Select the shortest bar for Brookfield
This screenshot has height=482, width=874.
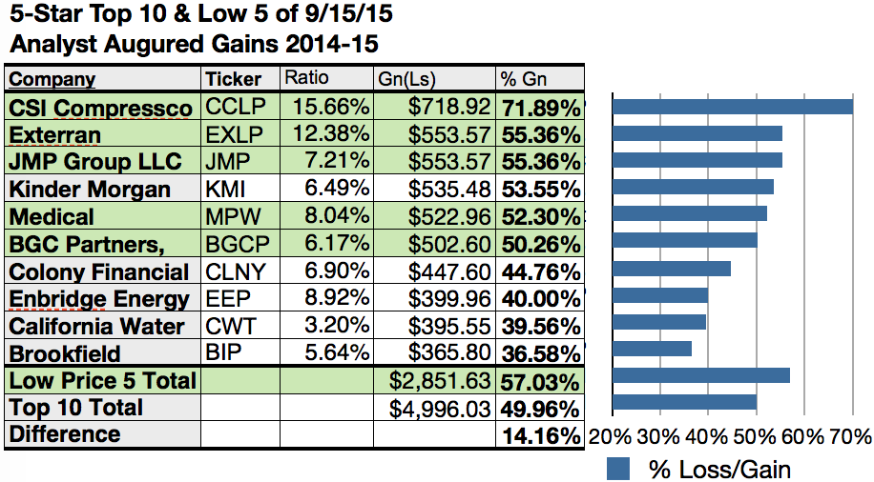(x=653, y=349)
